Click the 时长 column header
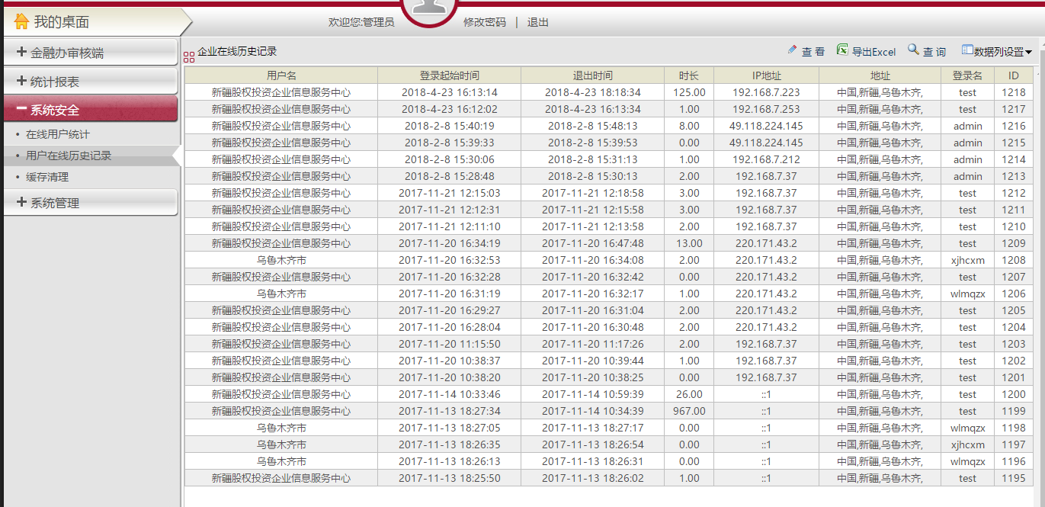Viewport: 1045px width, 507px height. point(688,75)
